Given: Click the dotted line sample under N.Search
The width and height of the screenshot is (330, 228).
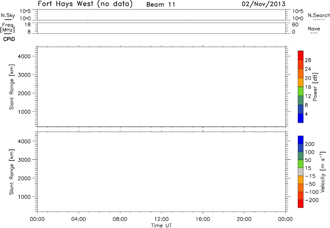Looking at the screenshot, I should pos(319,20).
